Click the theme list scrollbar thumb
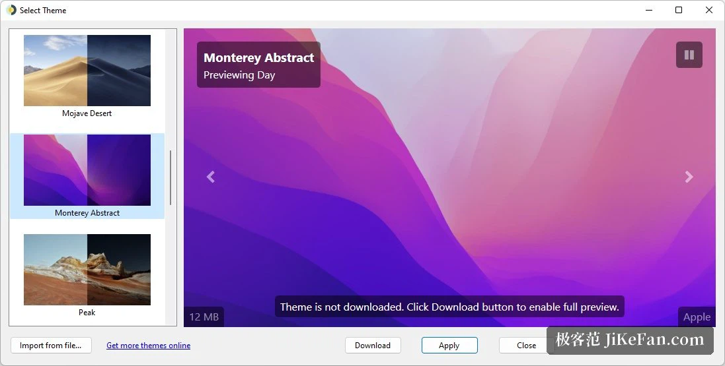 [171, 177]
